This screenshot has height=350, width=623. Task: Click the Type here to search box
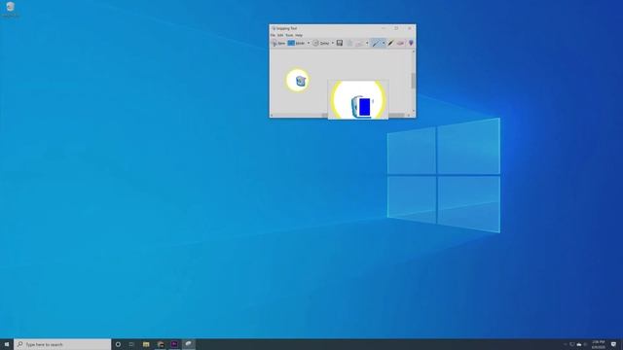[x=62, y=344]
